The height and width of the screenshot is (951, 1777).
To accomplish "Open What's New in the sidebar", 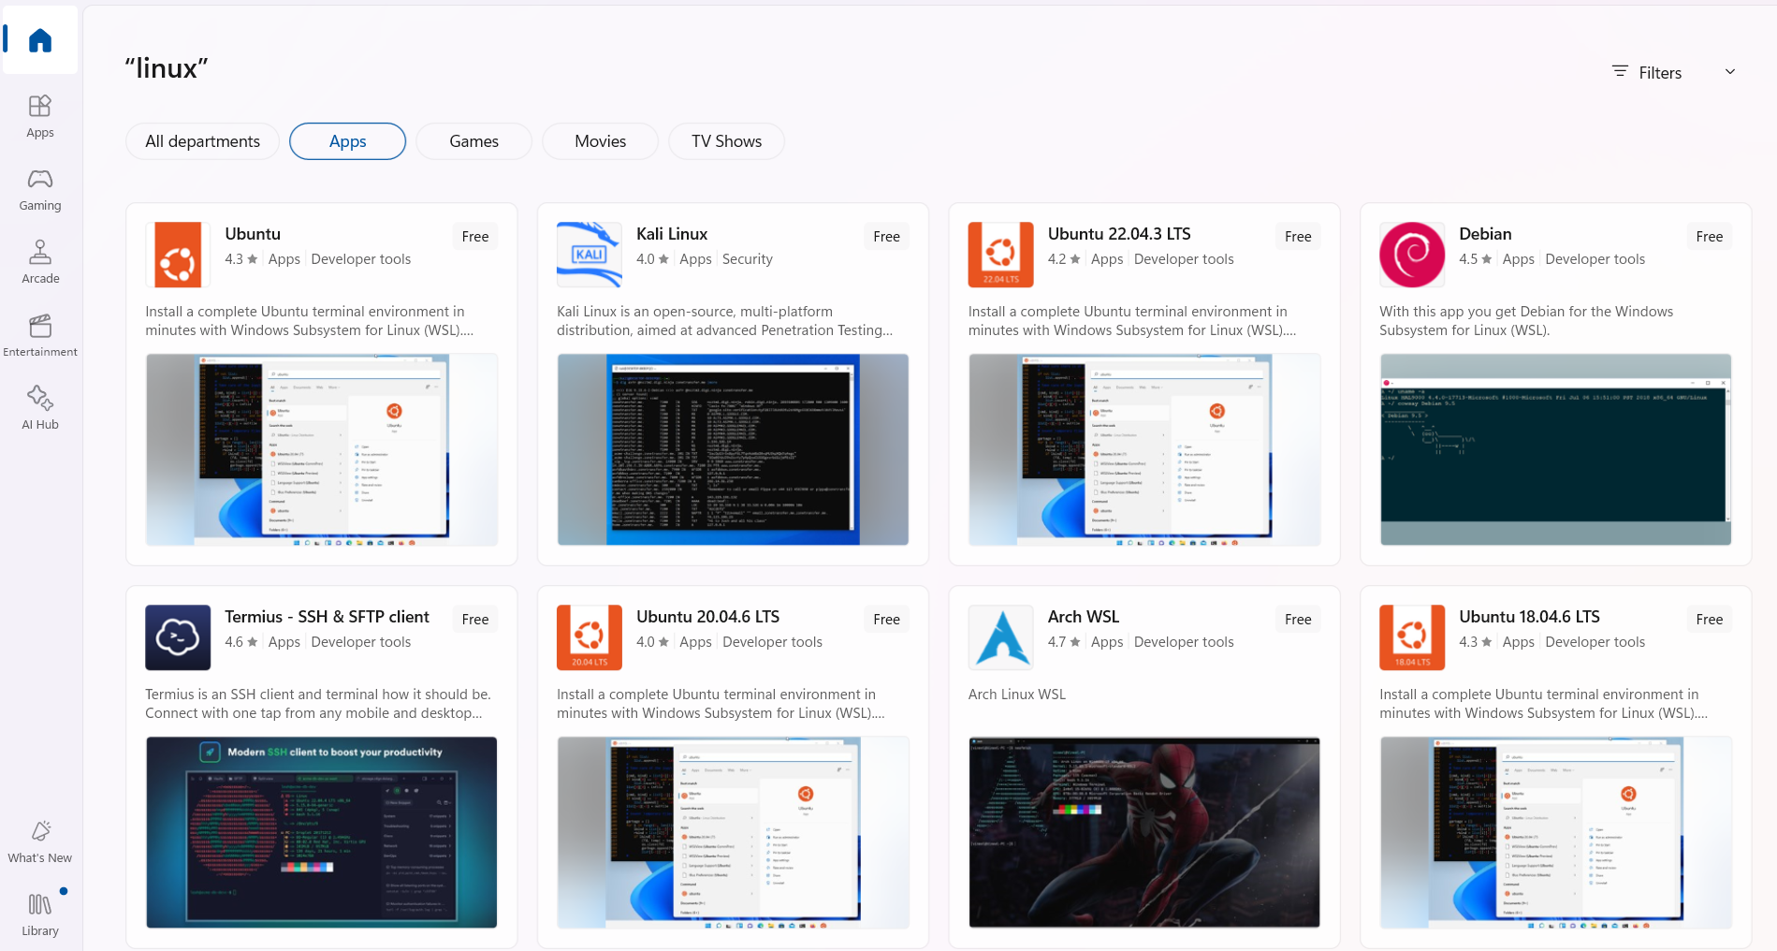I will coord(40,841).
